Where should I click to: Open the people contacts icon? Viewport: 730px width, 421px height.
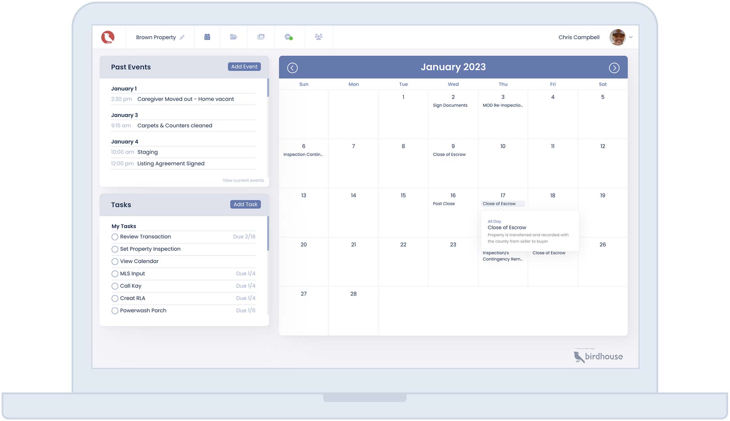pos(318,37)
